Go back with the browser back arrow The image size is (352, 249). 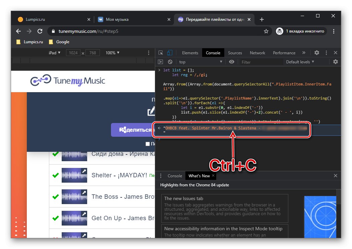[x=18, y=31]
